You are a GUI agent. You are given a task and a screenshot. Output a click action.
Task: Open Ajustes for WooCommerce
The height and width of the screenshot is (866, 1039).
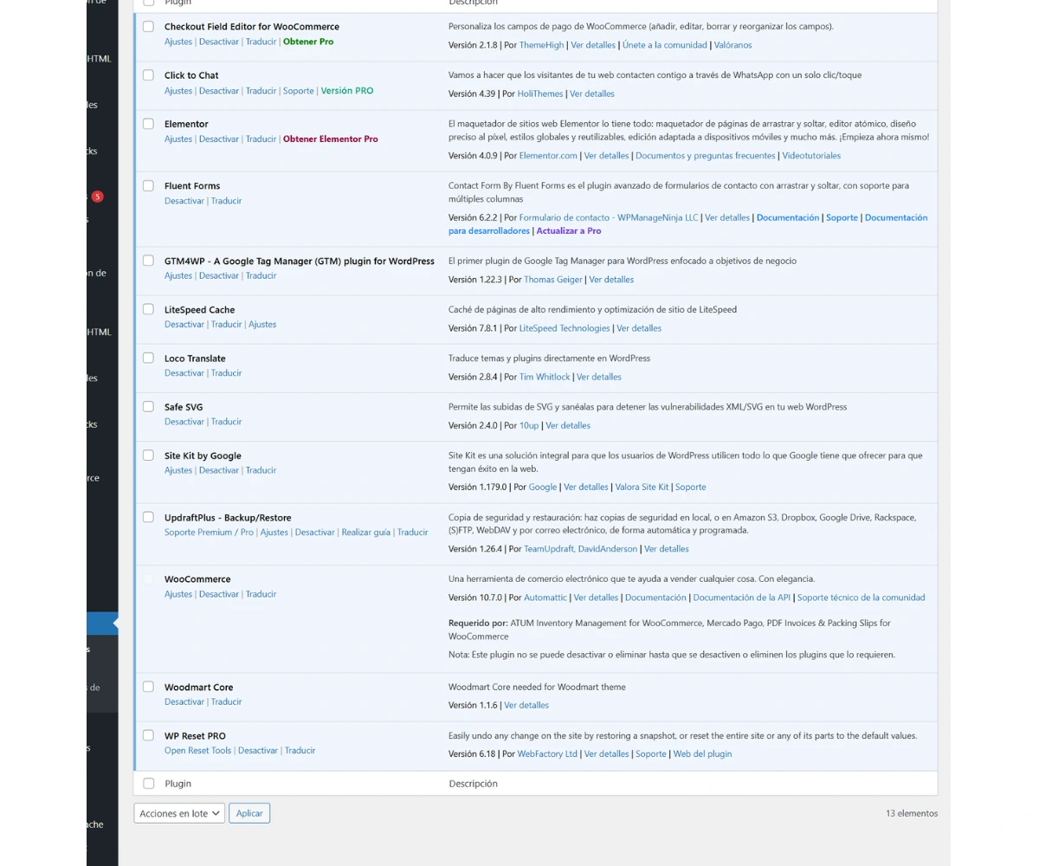click(178, 594)
